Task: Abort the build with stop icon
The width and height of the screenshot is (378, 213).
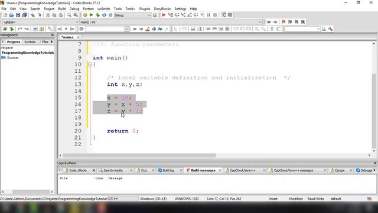Action: coord(110,15)
